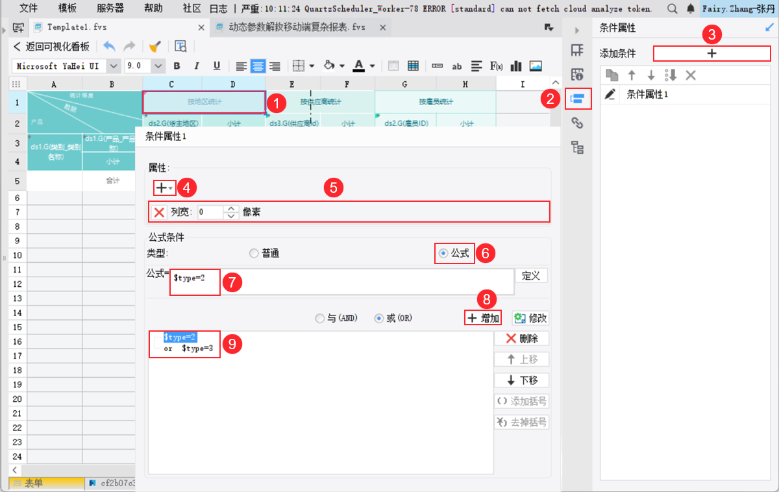779x492 pixels.
Task: Open the 社区 menu
Action: [x=192, y=8]
